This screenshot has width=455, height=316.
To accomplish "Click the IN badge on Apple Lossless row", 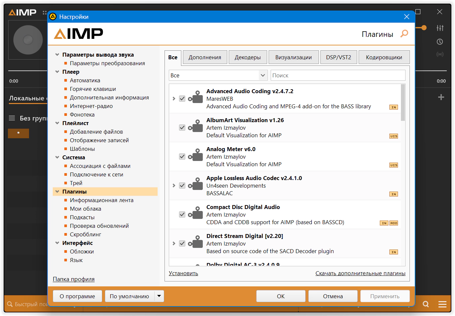I will (394, 194).
